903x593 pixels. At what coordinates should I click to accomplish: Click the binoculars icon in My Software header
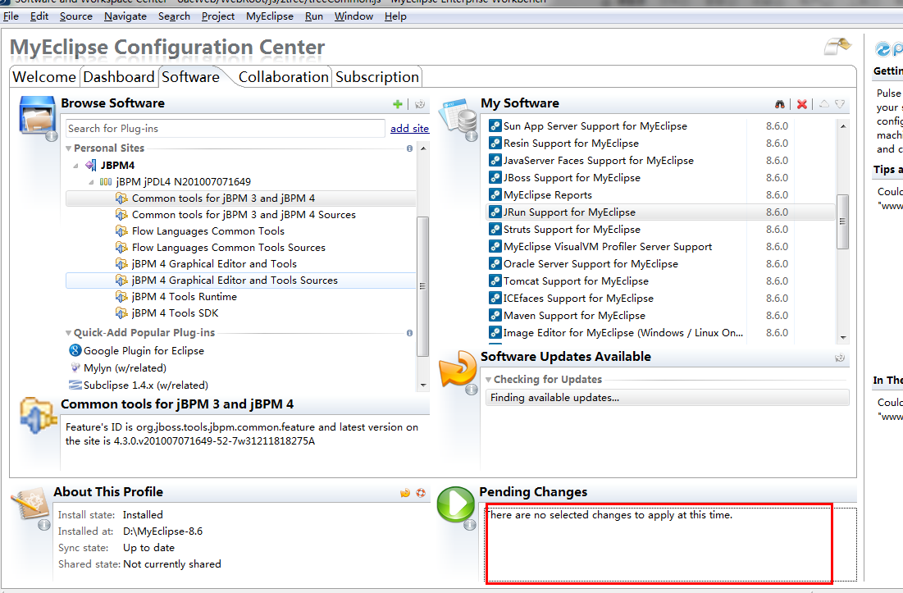coord(780,104)
